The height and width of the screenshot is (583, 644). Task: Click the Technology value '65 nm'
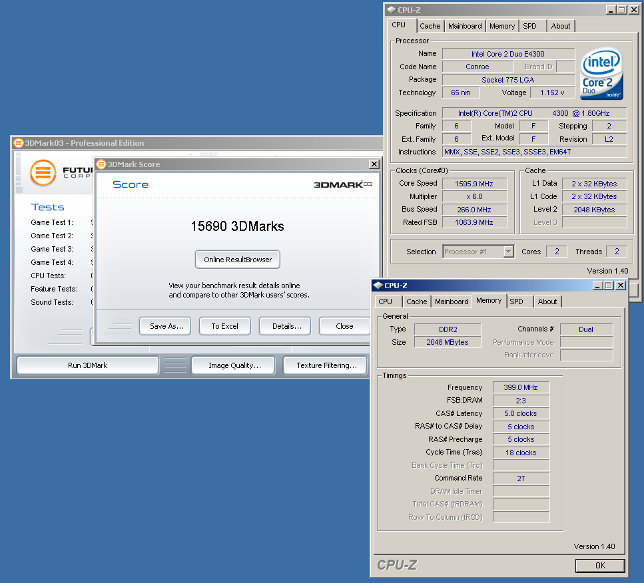tap(461, 93)
